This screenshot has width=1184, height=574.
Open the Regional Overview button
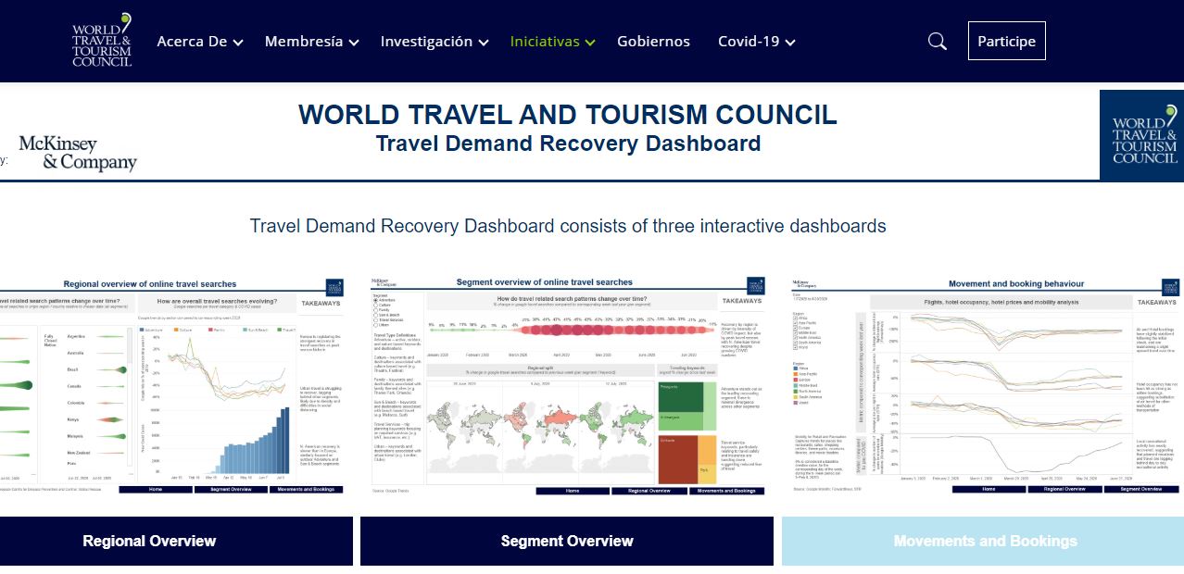pyautogui.click(x=176, y=542)
